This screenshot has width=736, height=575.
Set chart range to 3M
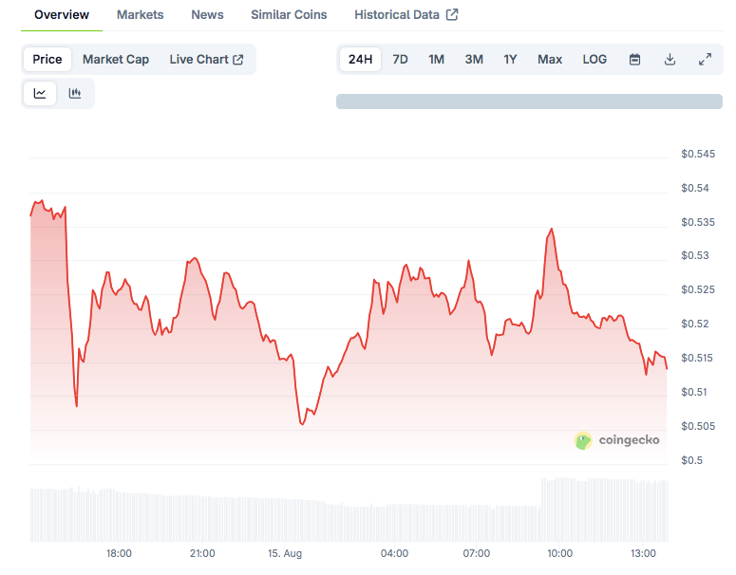click(474, 59)
